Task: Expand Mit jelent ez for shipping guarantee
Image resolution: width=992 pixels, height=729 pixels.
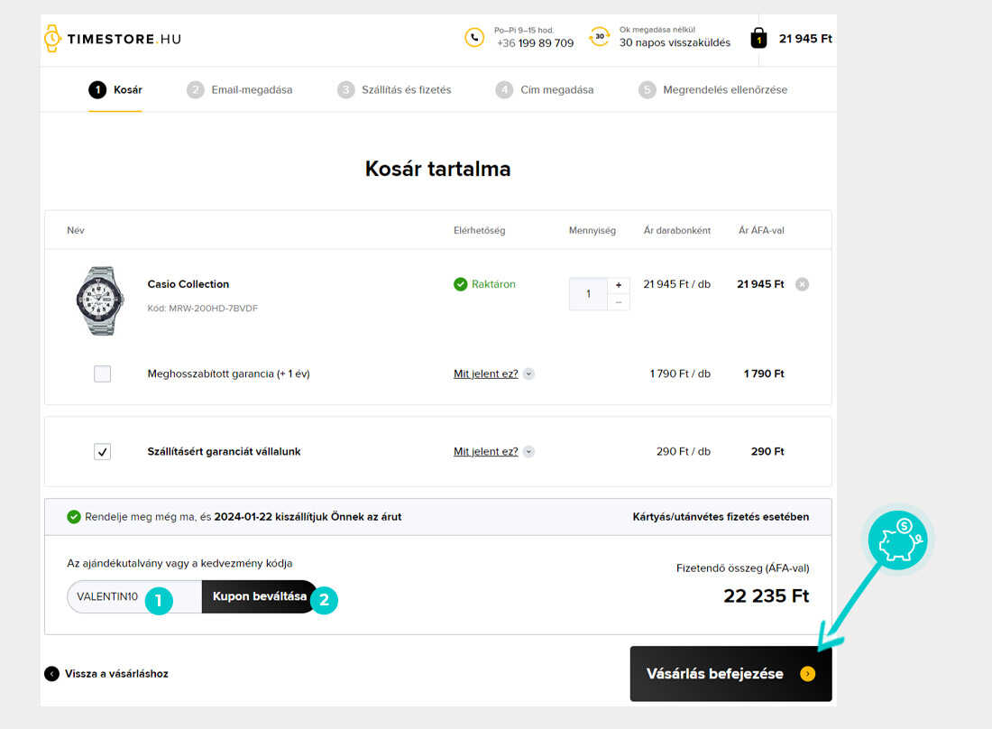Action: pyautogui.click(x=528, y=452)
